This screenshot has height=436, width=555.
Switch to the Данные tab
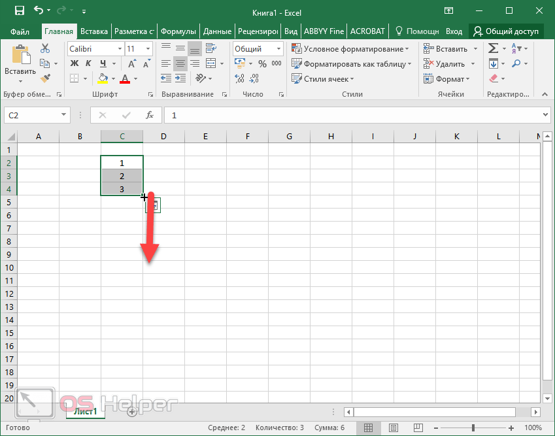pos(217,31)
